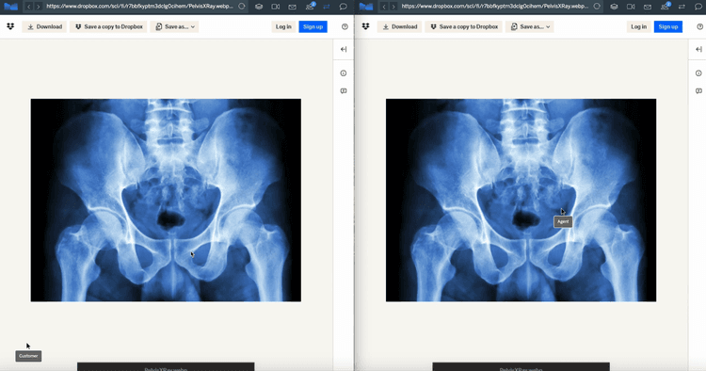Screen dimensions: 706x371
Task: Click reload icon in left address bar
Action: point(242,7)
